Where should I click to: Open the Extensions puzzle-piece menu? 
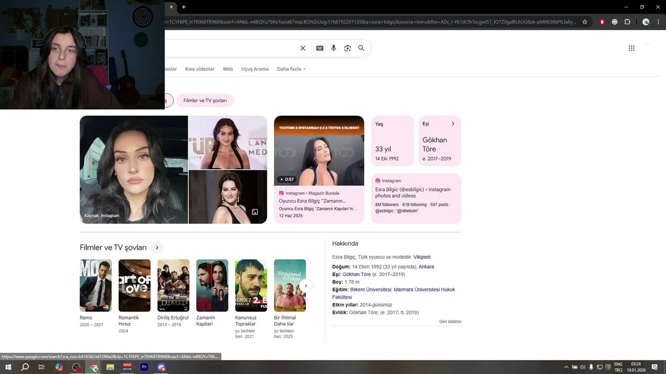627,22
